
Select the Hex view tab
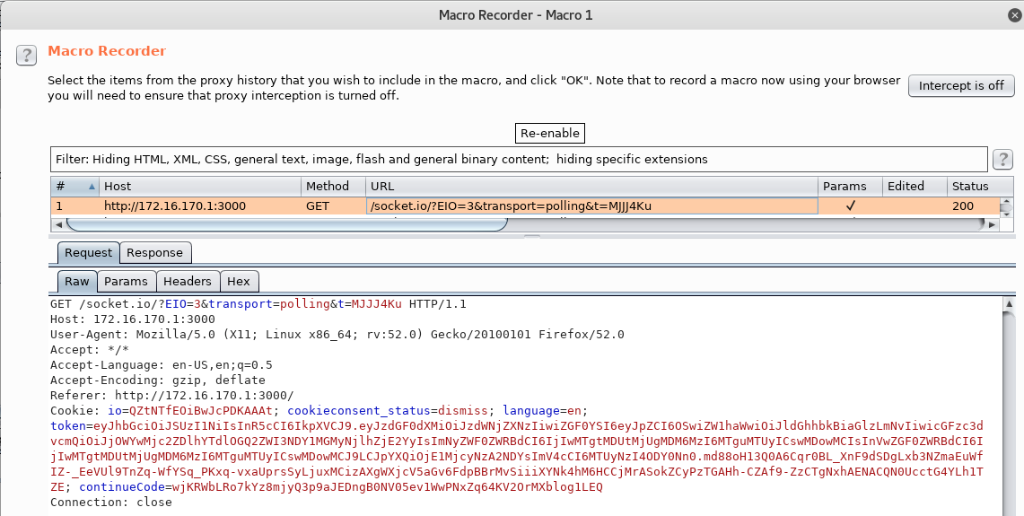point(239,282)
